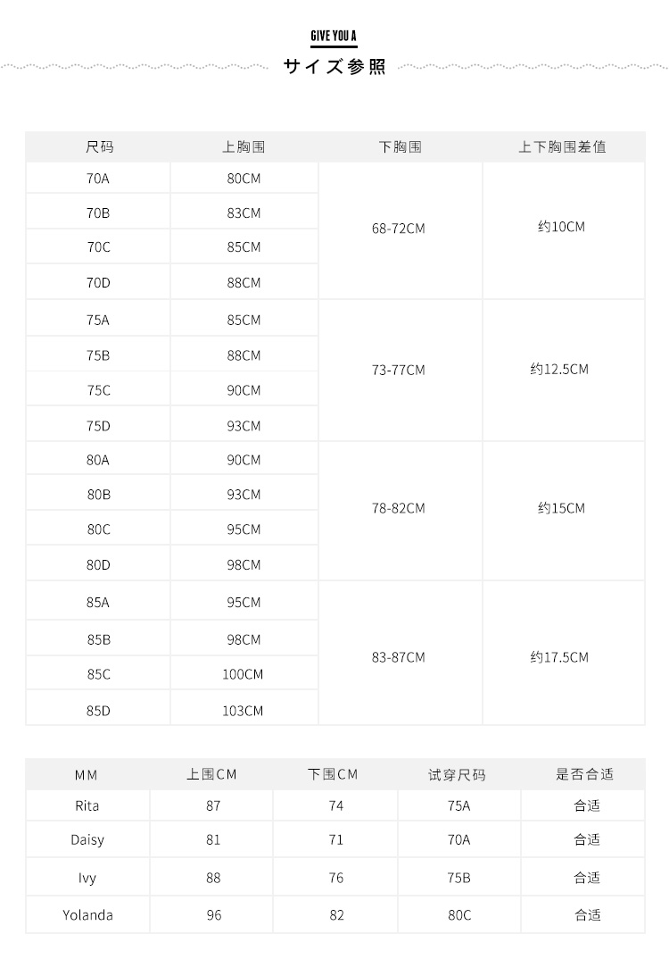Click the 上下胸围差值 column header
Viewport: 669px width, 959px height.
click(562, 146)
